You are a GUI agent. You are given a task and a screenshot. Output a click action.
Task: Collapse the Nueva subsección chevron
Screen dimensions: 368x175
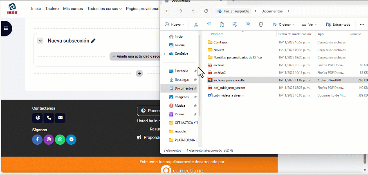pyautogui.click(x=40, y=41)
